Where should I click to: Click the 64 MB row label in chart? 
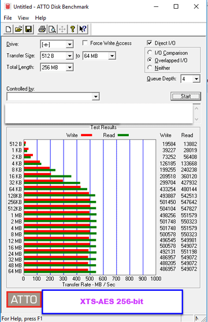click(15, 271)
